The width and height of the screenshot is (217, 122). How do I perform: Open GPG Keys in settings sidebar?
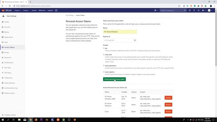7,73
